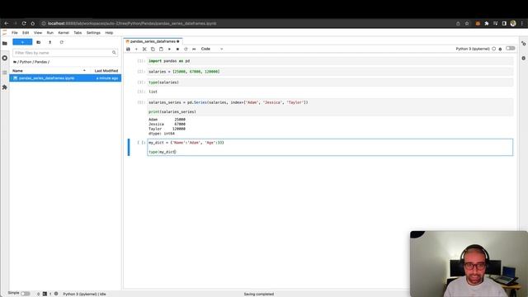Run the selected cell and advance
The height and width of the screenshot is (297, 528).
click(169, 49)
